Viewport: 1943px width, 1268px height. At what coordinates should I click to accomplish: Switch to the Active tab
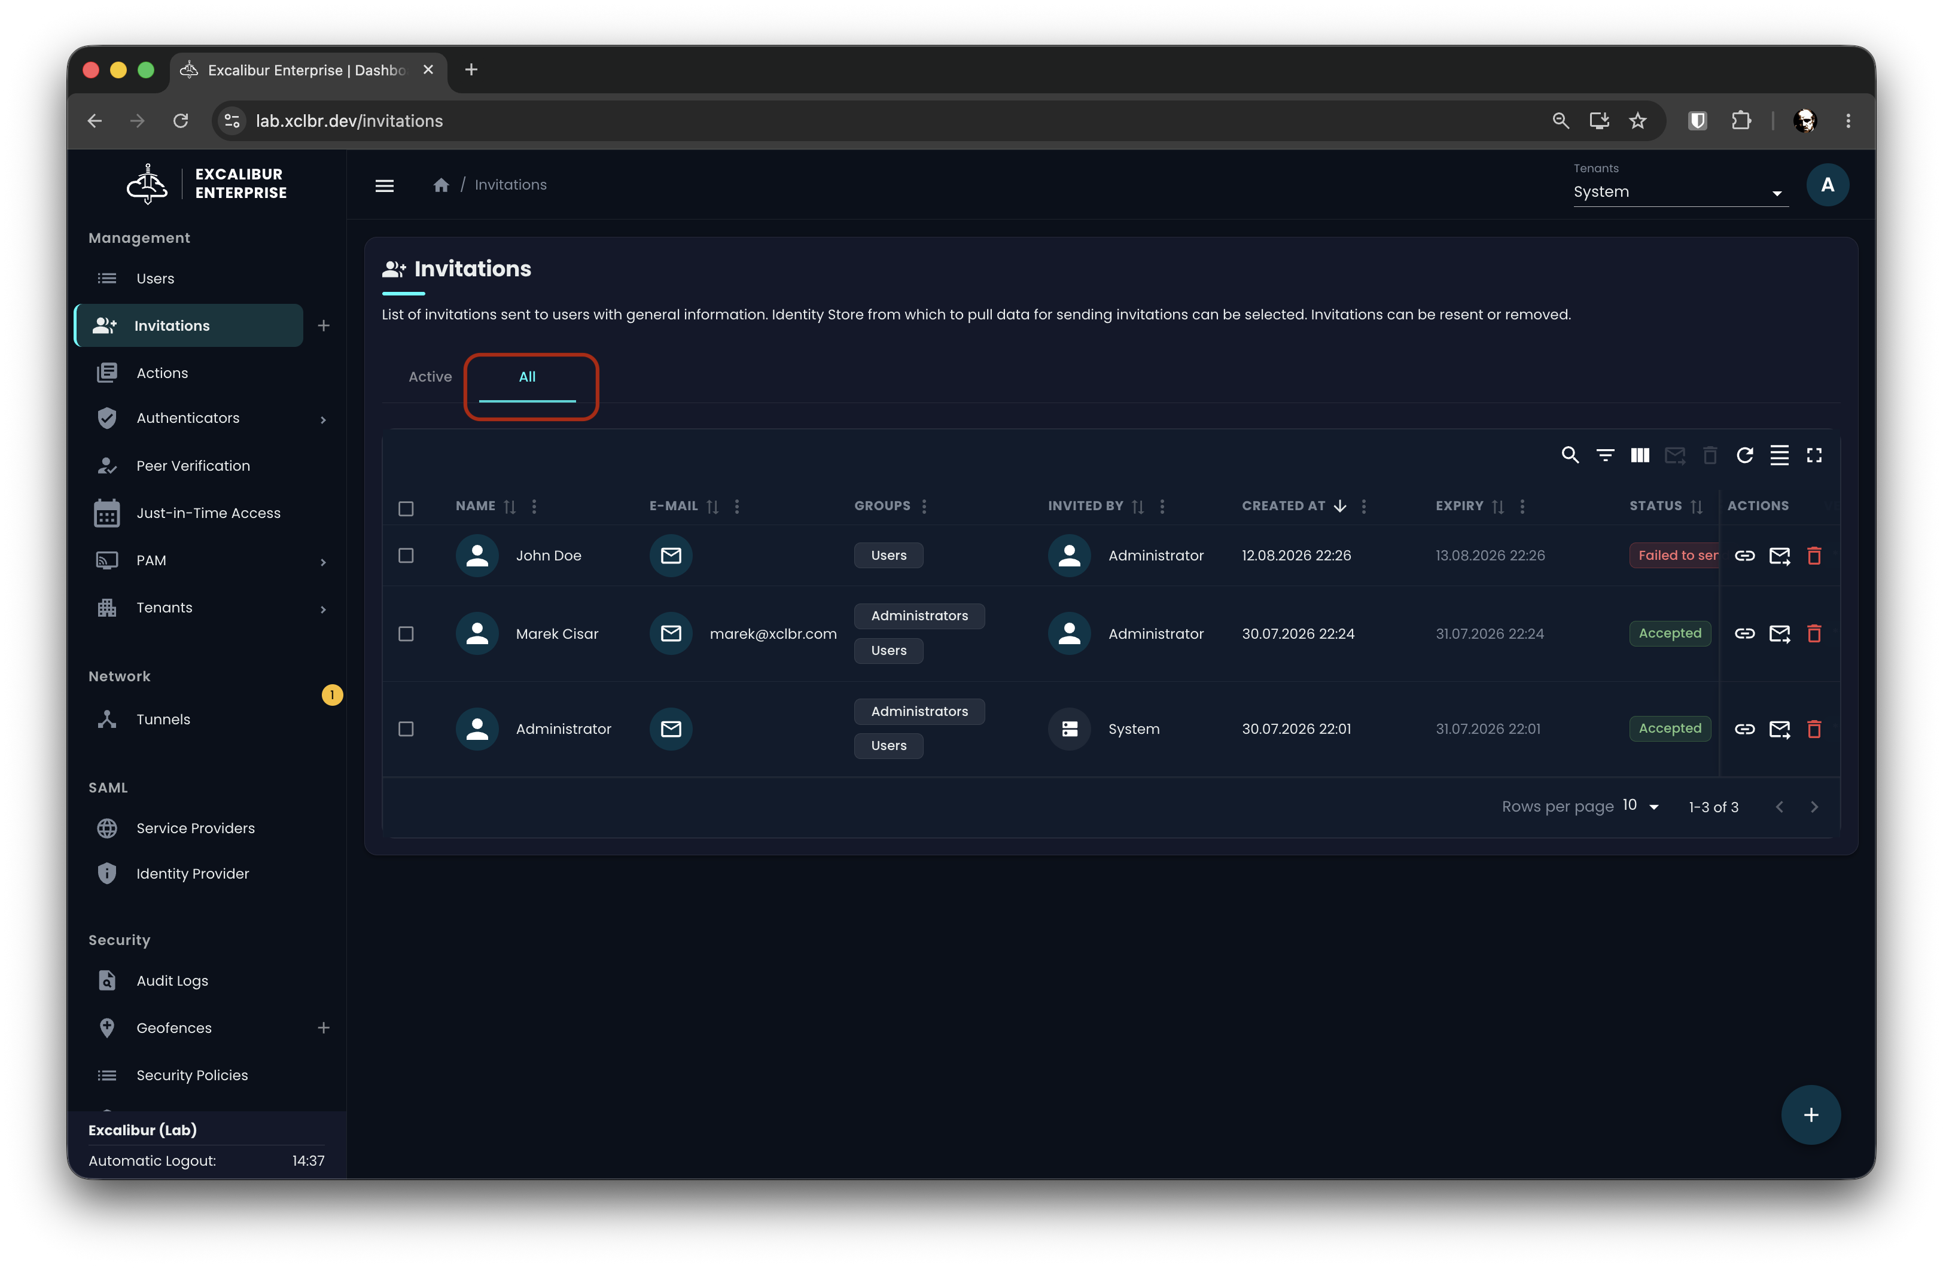coord(430,376)
